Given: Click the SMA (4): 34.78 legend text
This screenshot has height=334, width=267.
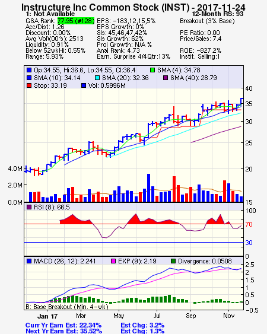Looking at the screenshot, I should tap(179, 70).
